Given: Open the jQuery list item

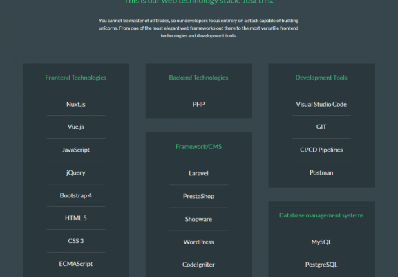Looking at the screenshot, I should pos(76,172).
